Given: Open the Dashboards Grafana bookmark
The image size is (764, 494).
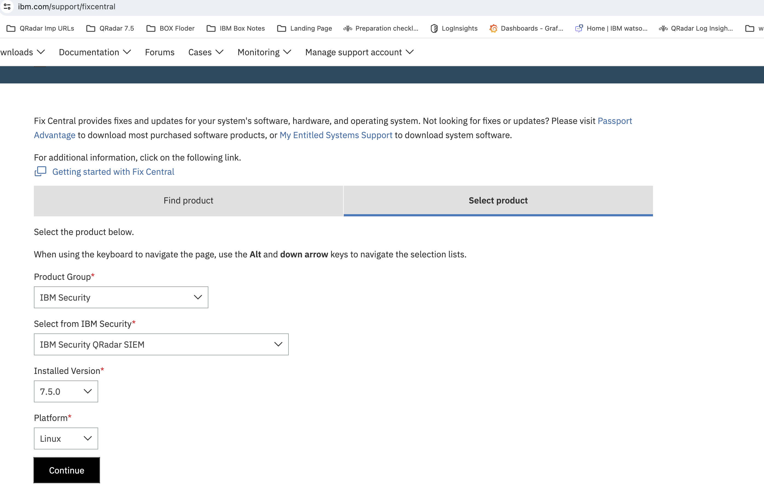Looking at the screenshot, I should pyautogui.click(x=526, y=28).
